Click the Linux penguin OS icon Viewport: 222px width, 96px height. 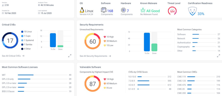(82, 10)
